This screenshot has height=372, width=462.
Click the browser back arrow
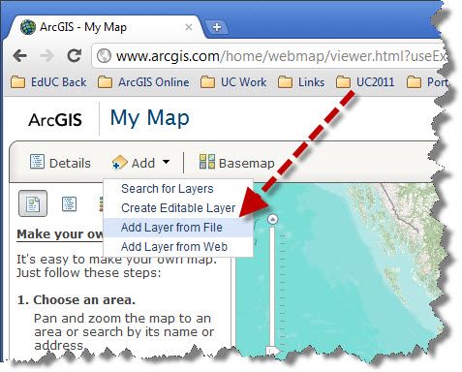20,56
